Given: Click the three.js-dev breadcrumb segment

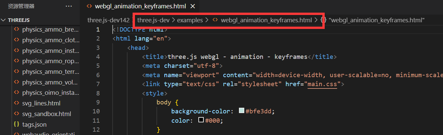Looking at the screenshot, I should pos(153,20).
